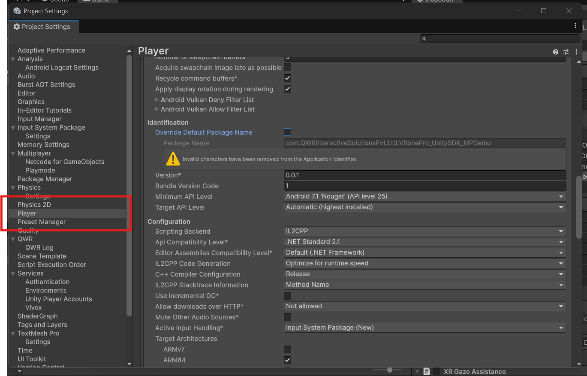Image resolution: width=587 pixels, height=376 pixels.
Task: Check the ARMv7 architecture box
Action: tap(288, 349)
